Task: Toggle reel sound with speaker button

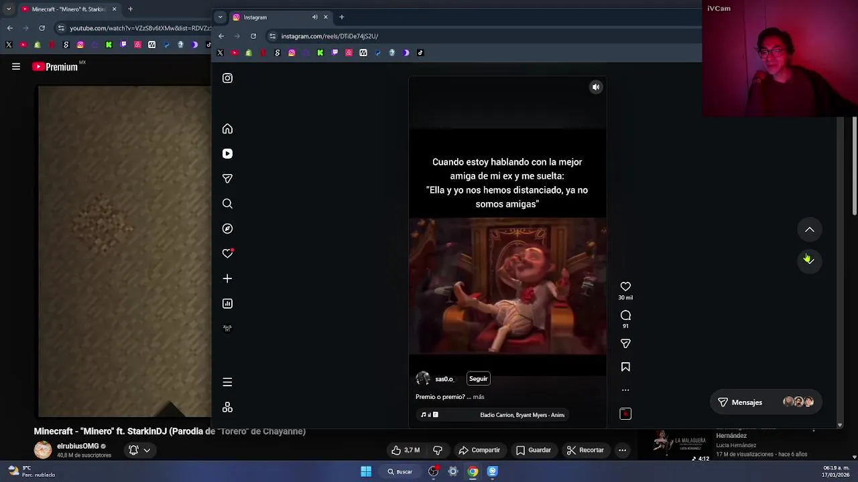Action: pos(596,87)
